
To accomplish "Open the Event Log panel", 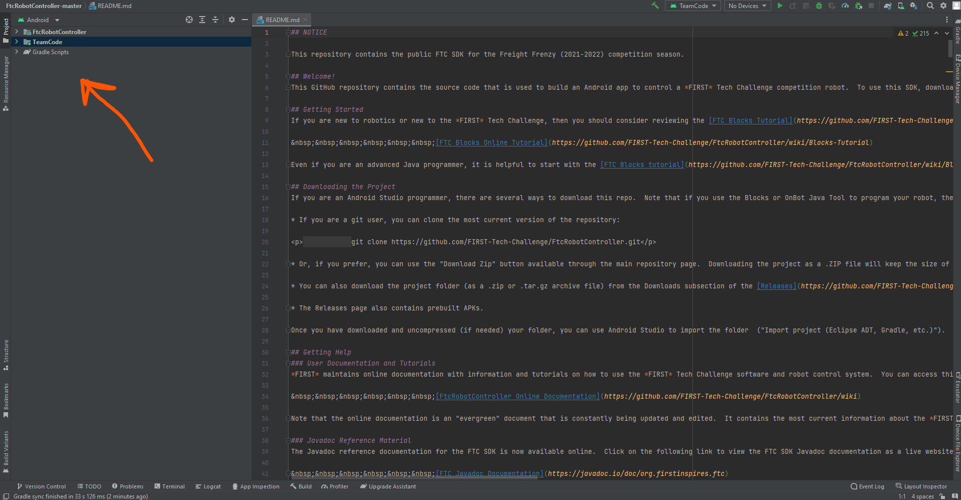I will pos(868,486).
